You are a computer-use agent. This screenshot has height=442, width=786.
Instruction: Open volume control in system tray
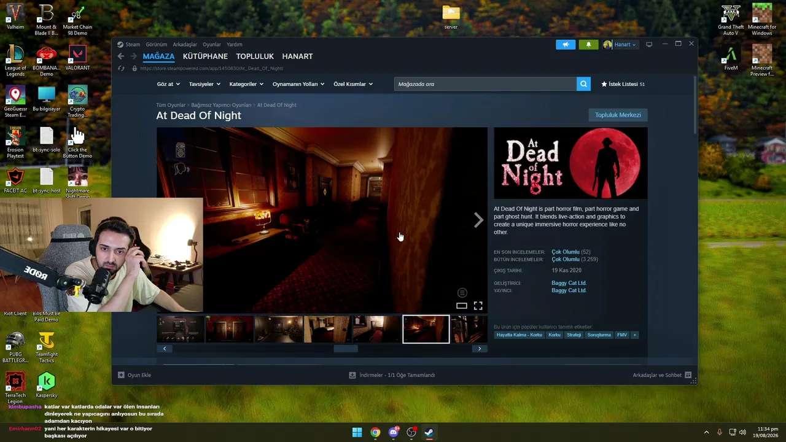742,432
